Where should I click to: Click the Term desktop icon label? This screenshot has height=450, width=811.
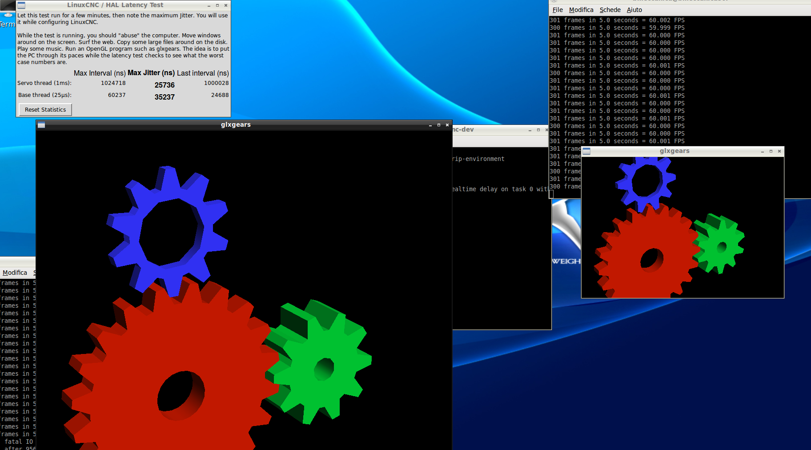7,24
